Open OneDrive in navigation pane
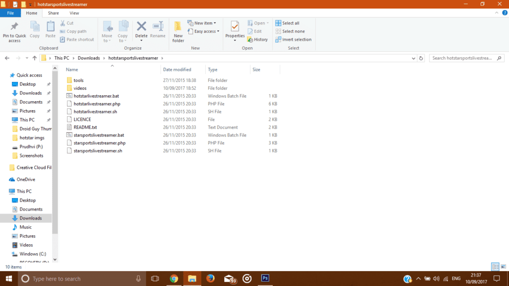The image size is (509, 286). [x=26, y=179]
